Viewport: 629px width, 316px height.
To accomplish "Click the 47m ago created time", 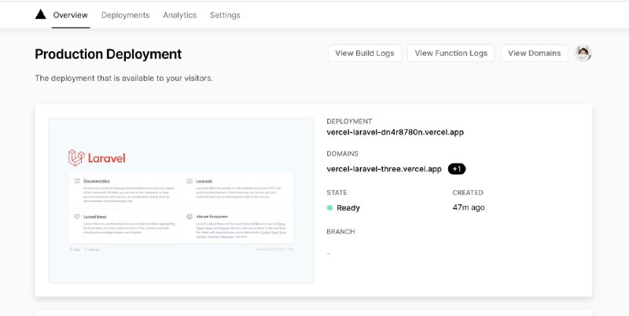I will (469, 208).
